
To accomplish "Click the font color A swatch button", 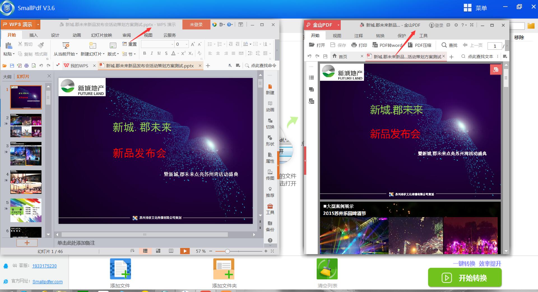I will point(173,53).
